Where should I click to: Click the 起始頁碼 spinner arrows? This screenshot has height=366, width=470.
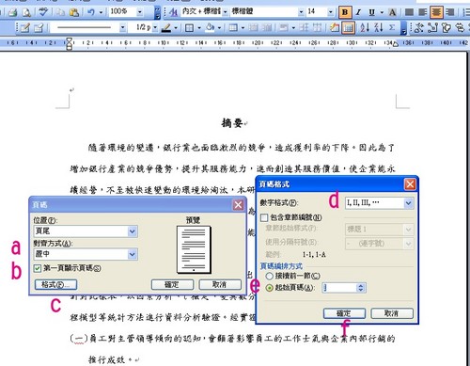[361, 288]
